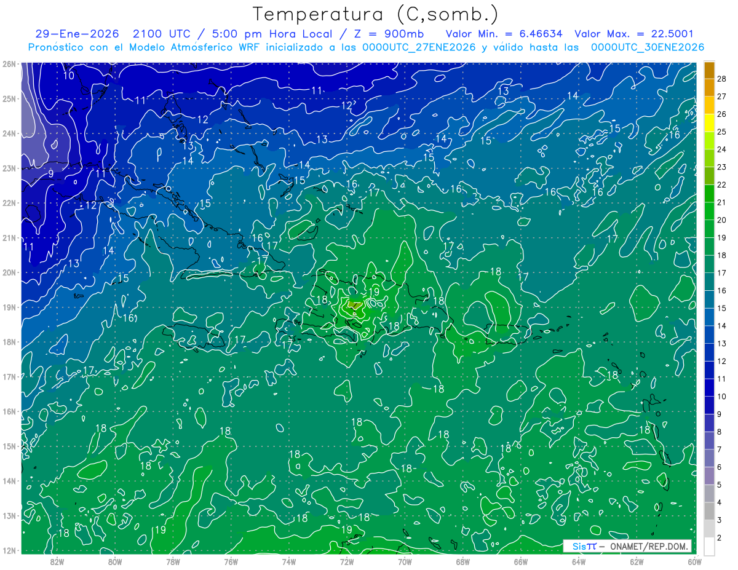
Task: Click the legend label 4
Action: [720, 503]
